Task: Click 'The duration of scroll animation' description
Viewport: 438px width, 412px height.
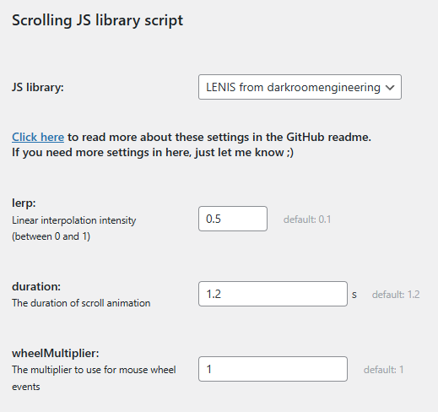Action: (x=81, y=303)
